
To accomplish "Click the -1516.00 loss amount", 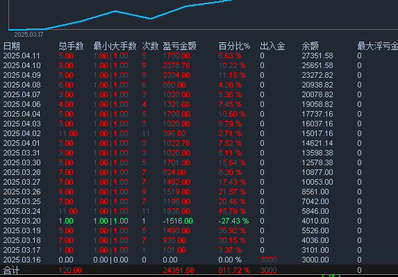I will pos(178,221).
